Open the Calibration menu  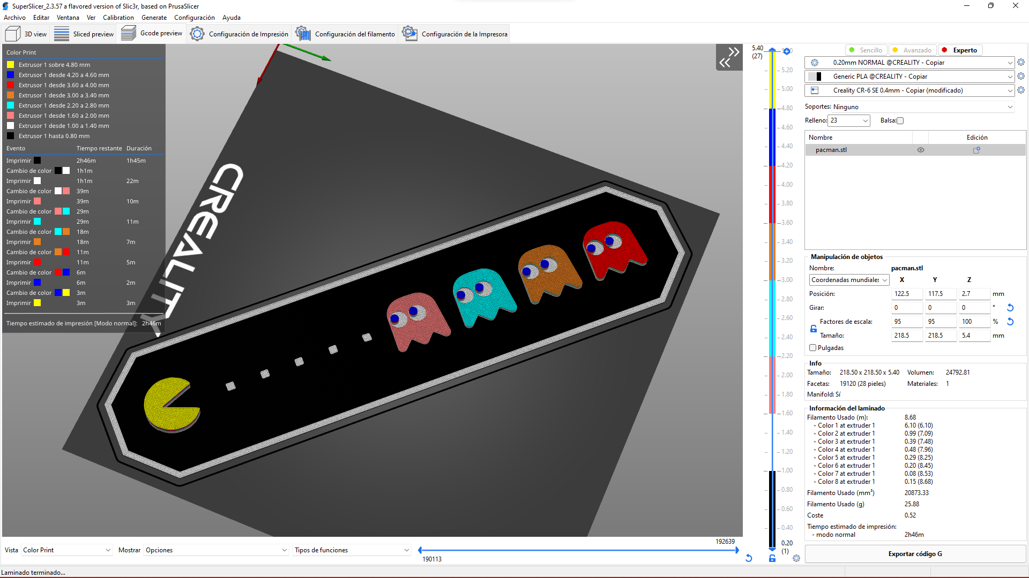click(x=118, y=18)
